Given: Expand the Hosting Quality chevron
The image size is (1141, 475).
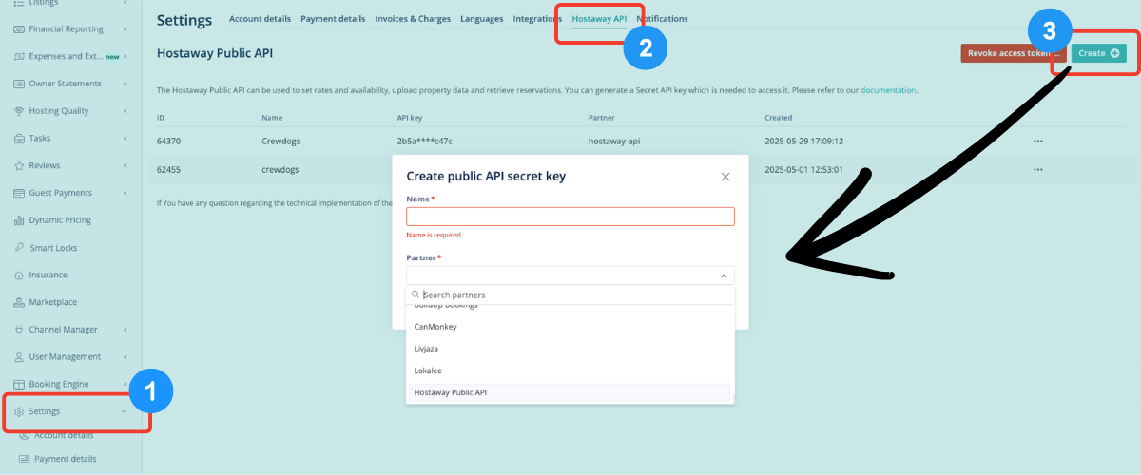Looking at the screenshot, I should coord(126,111).
